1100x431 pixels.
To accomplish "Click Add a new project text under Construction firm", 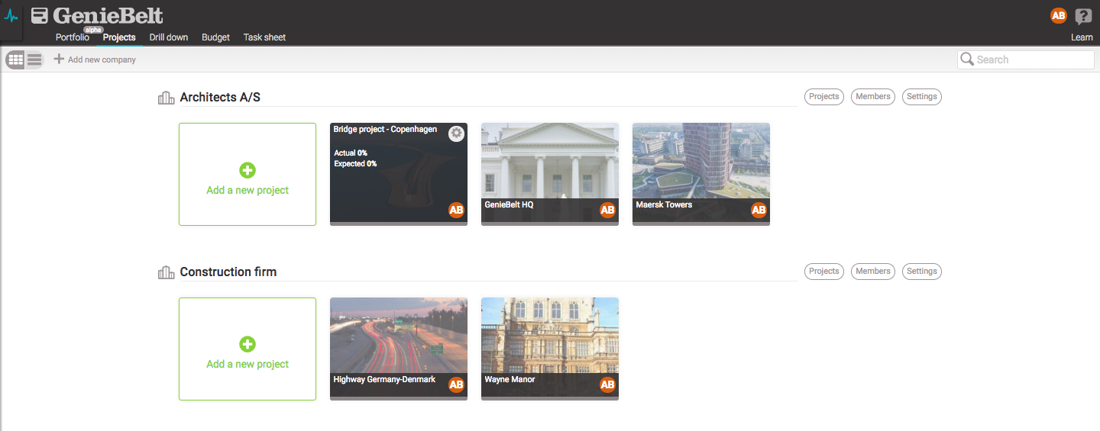I will [x=247, y=364].
